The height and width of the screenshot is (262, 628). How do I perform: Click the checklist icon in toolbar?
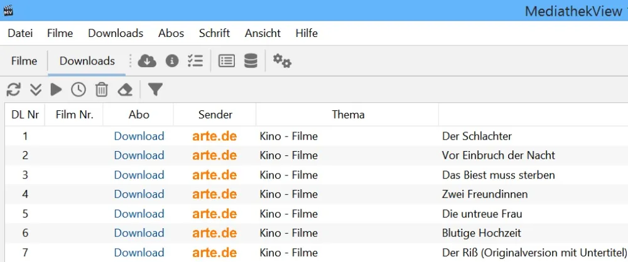(x=195, y=61)
